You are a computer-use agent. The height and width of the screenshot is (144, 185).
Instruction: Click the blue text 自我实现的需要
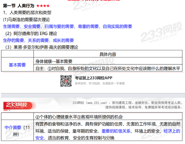(117, 26)
